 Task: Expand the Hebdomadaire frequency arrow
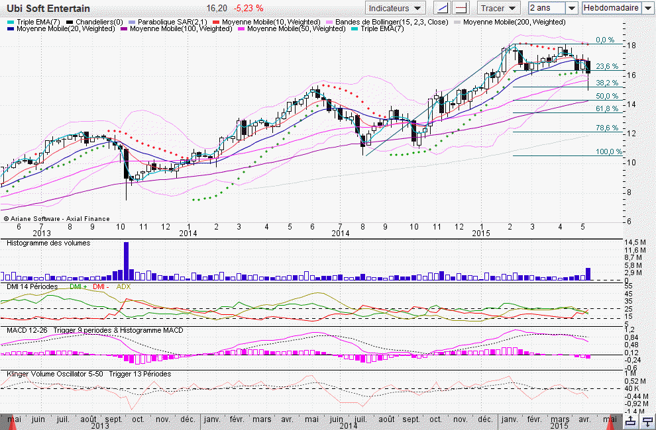pos(647,8)
